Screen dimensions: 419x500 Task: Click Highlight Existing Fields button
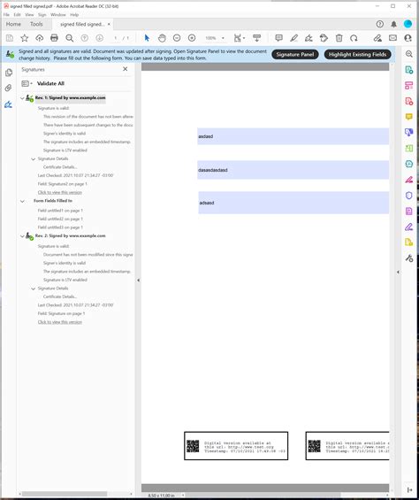pos(357,54)
